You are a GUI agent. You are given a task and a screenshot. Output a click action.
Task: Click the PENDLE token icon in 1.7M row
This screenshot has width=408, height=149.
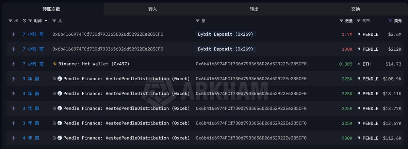pyautogui.click(x=359, y=34)
